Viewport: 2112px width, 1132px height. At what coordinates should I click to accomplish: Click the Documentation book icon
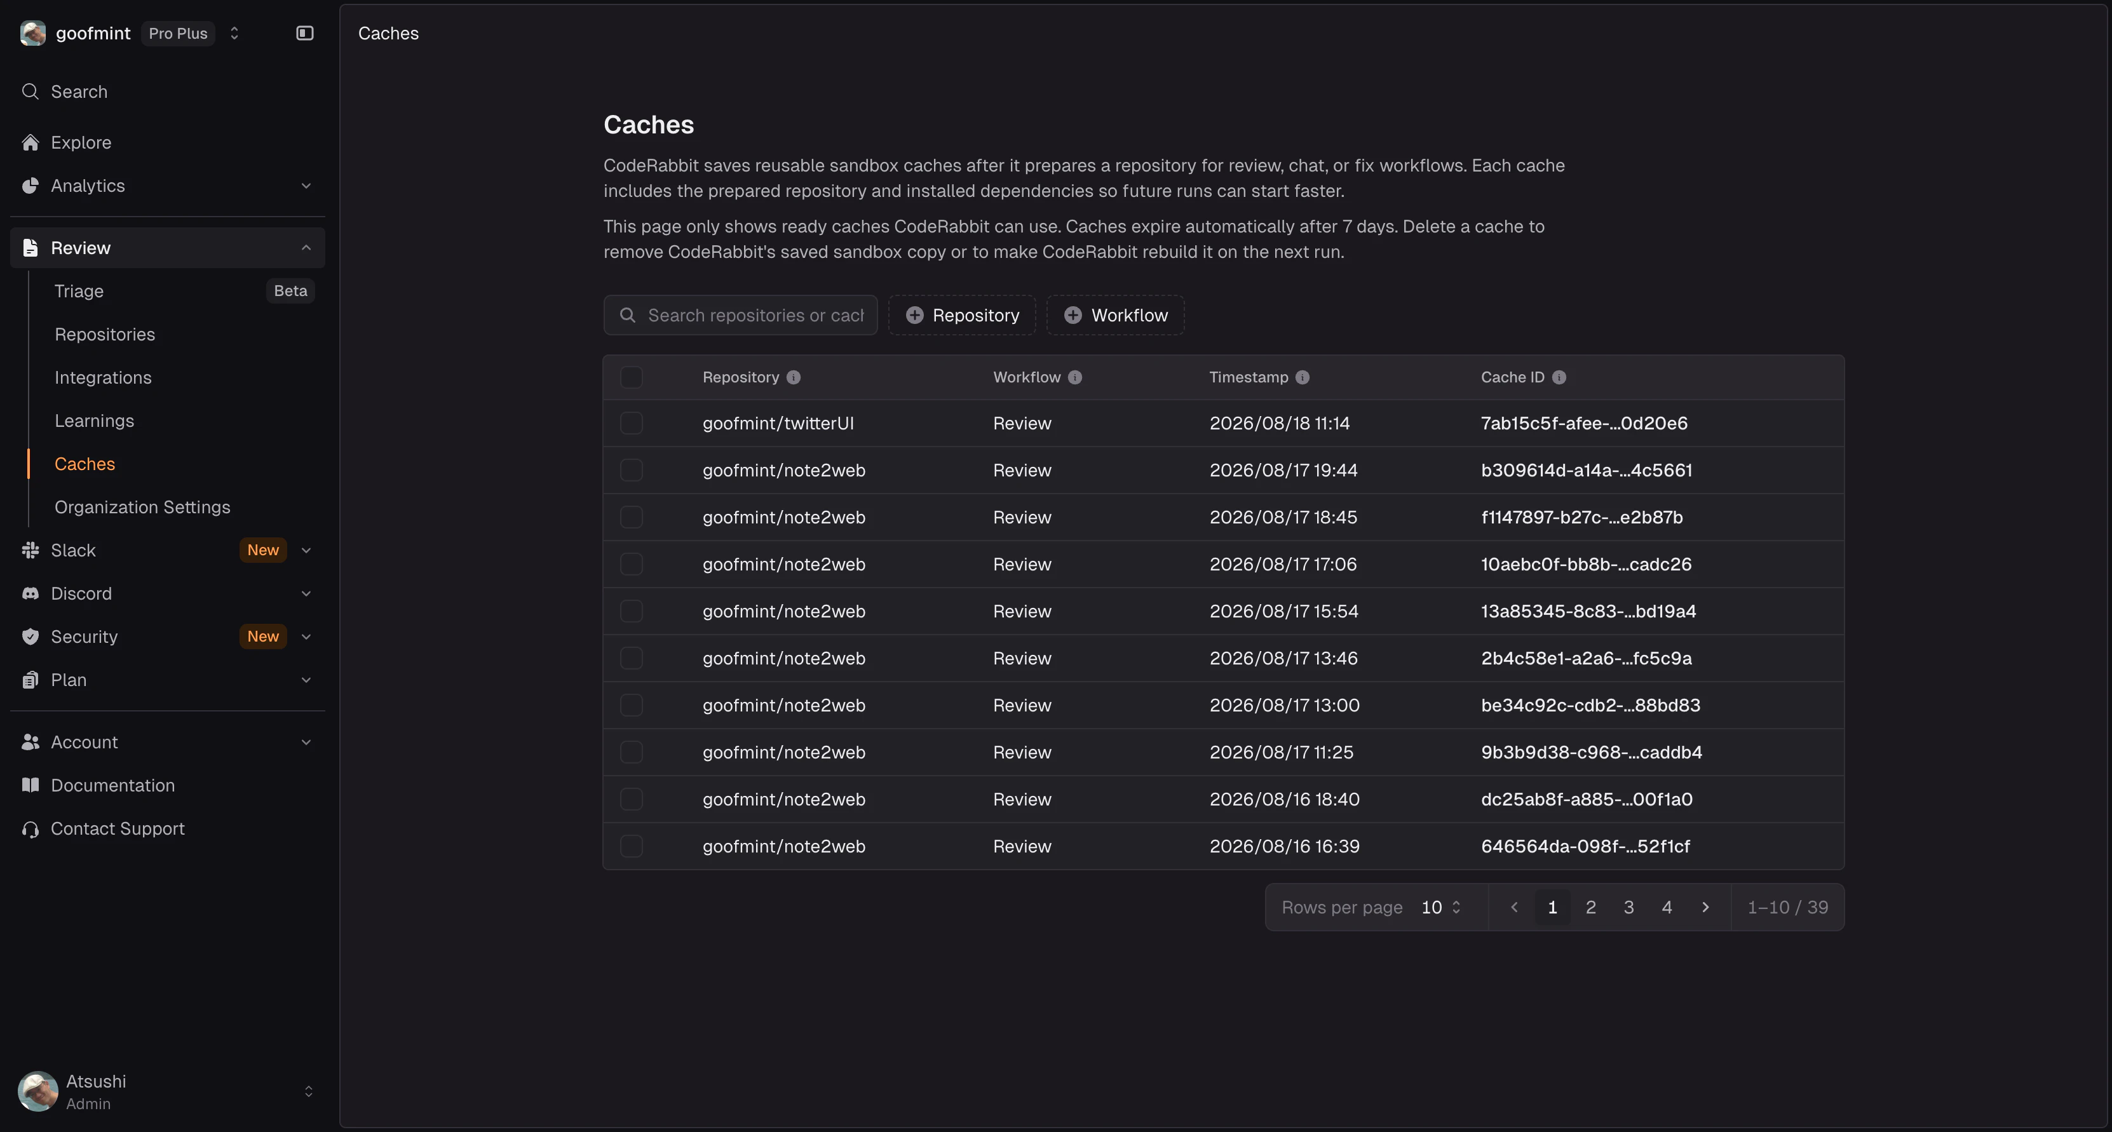click(x=30, y=785)
